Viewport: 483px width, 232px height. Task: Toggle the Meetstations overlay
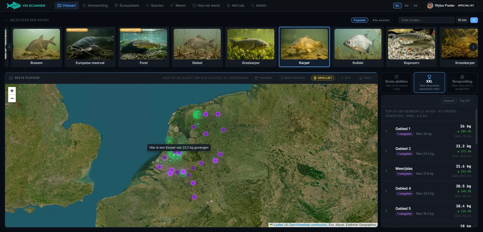(x=293, y=78)
